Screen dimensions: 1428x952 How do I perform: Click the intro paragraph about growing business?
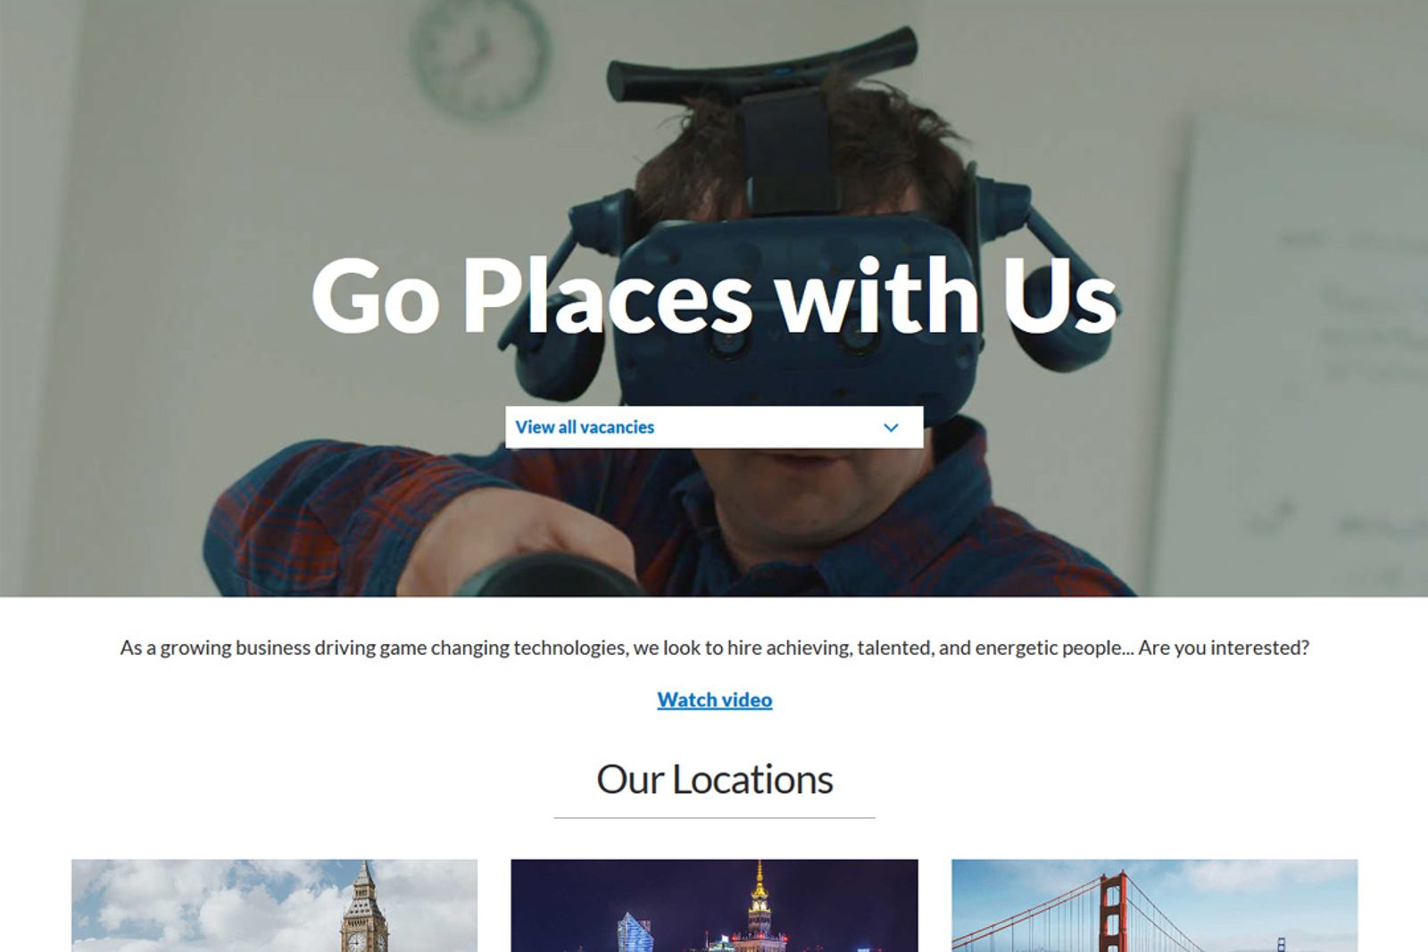pyautogui.click(x=714, y=648)
